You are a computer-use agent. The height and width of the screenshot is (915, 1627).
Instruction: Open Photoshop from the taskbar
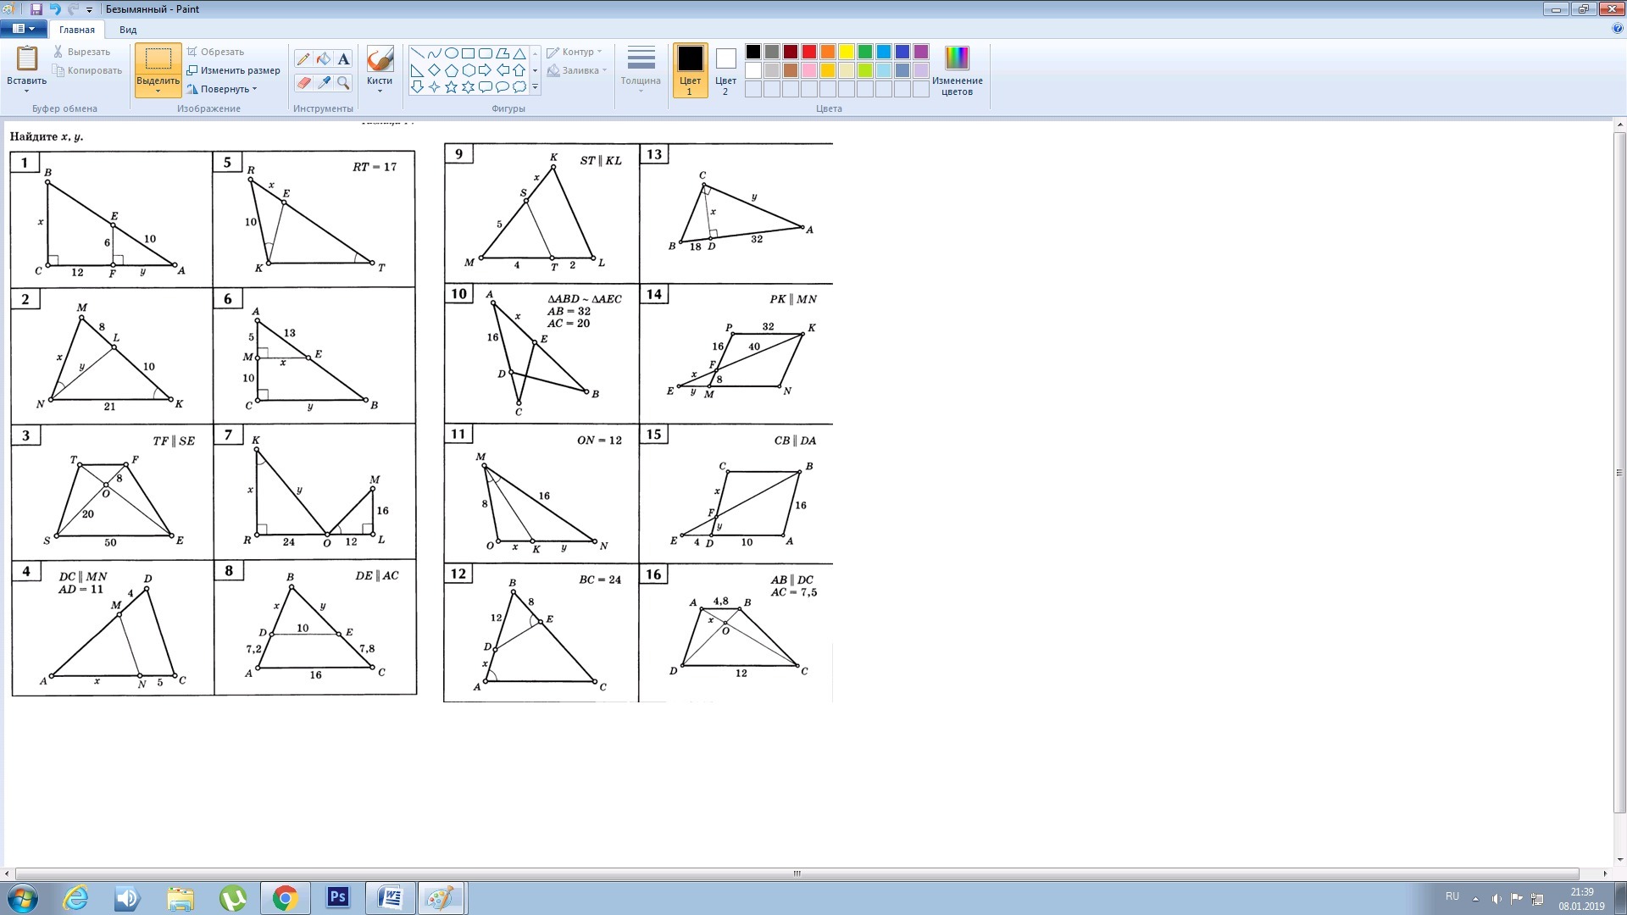click(338, 897)
